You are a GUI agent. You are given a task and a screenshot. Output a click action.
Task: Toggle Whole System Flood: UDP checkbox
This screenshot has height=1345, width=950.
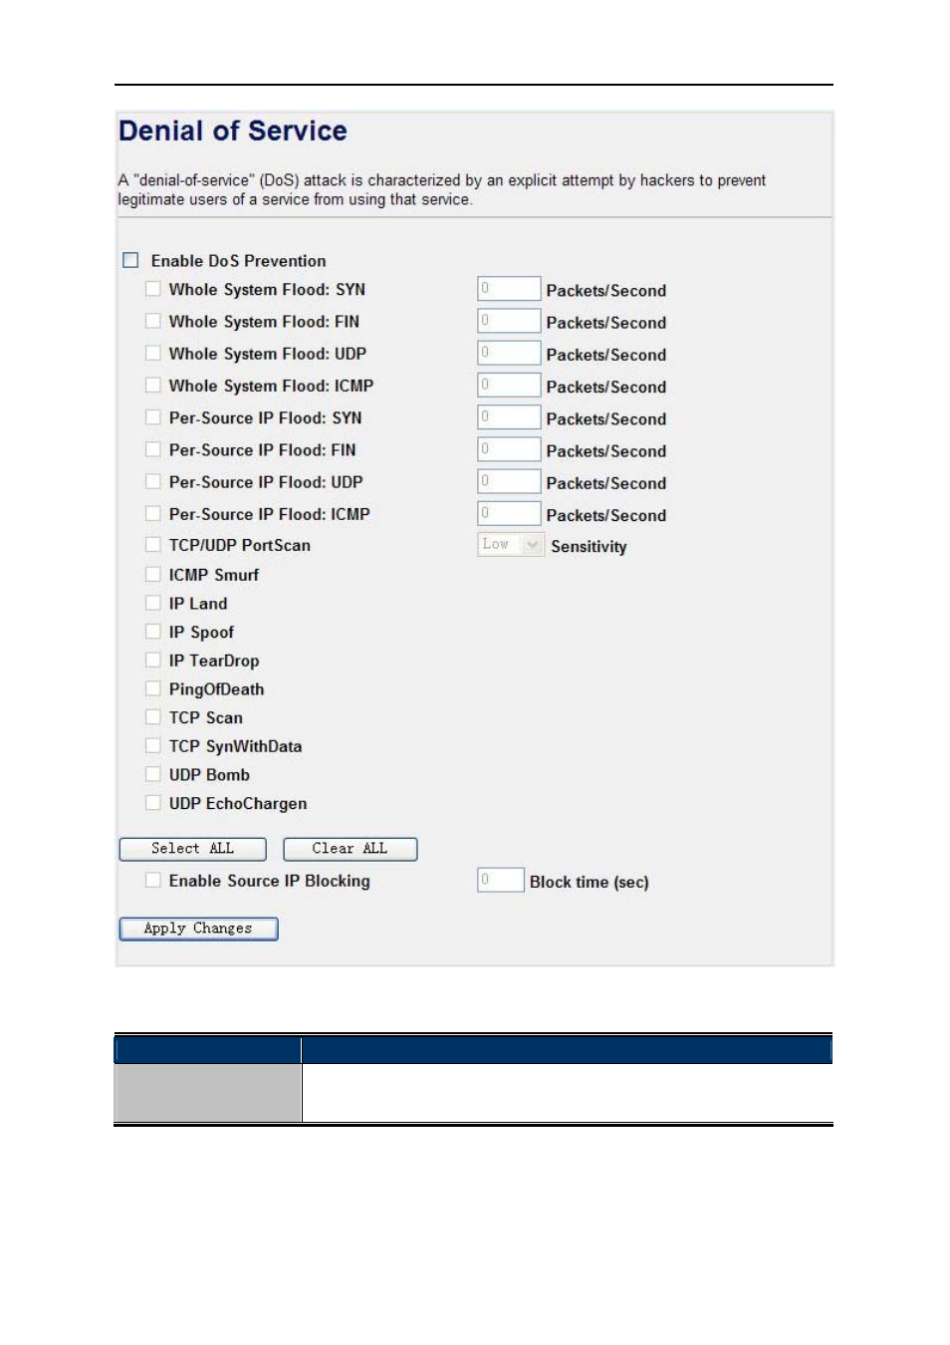tap(152, 353)
